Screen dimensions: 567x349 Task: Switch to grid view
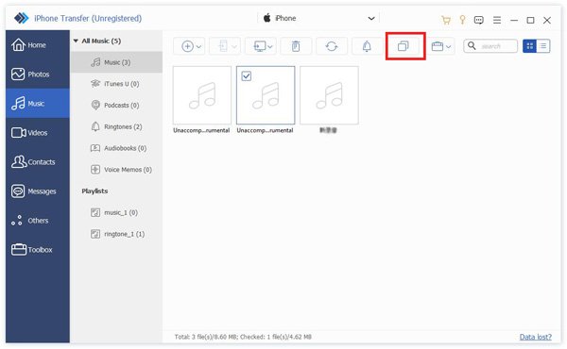click(x=530, y=46)
